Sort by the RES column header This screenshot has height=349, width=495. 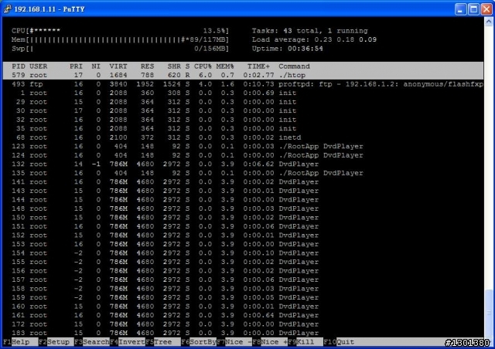click(x=148, y=66)
